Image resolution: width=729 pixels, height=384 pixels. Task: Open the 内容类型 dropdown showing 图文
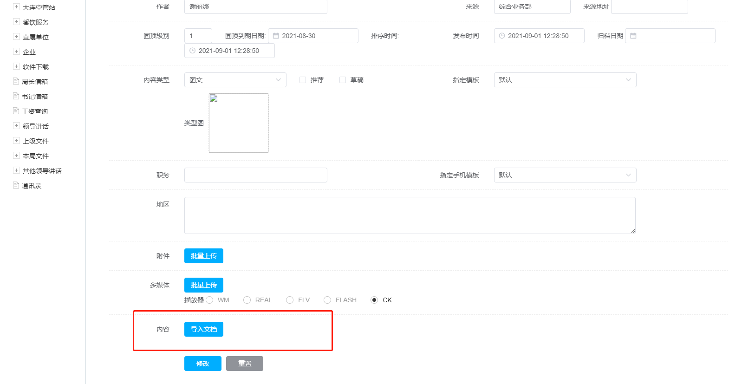[235, 80]
